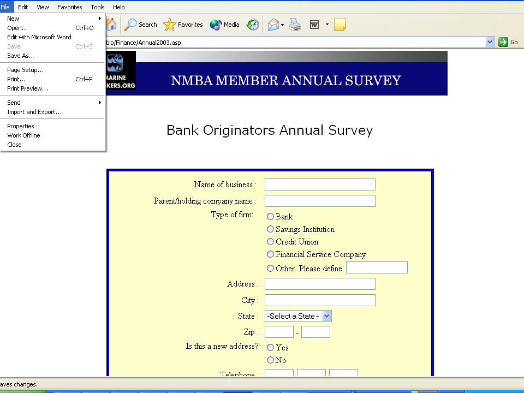
Task: Click File in the menu bar
Action: [x=5, y=7]
